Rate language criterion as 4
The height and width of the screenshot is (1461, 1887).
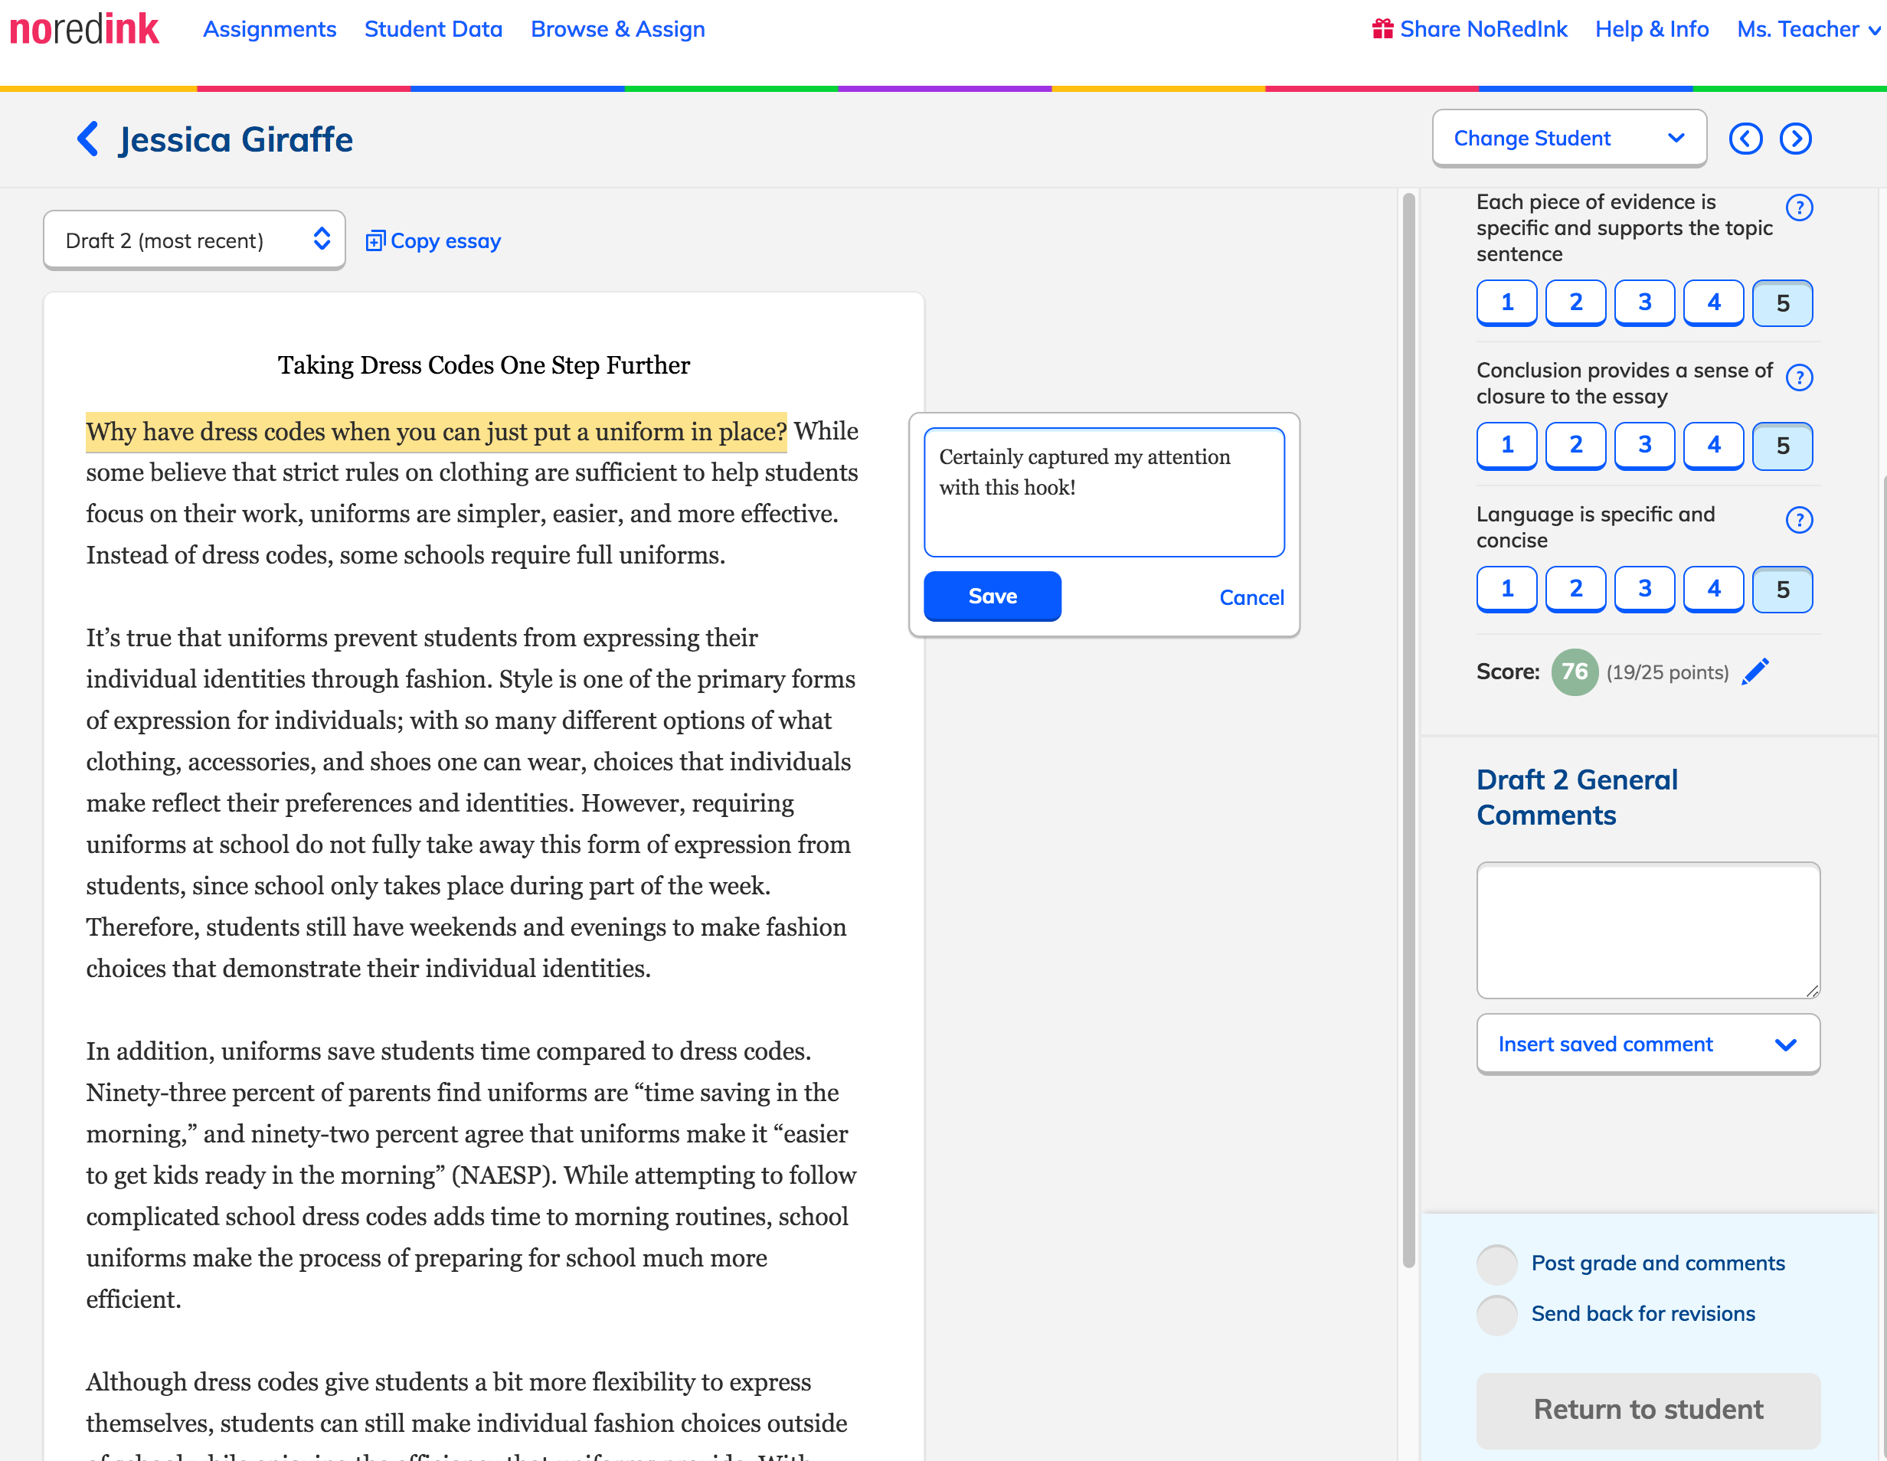click(x=1713, y=590)
